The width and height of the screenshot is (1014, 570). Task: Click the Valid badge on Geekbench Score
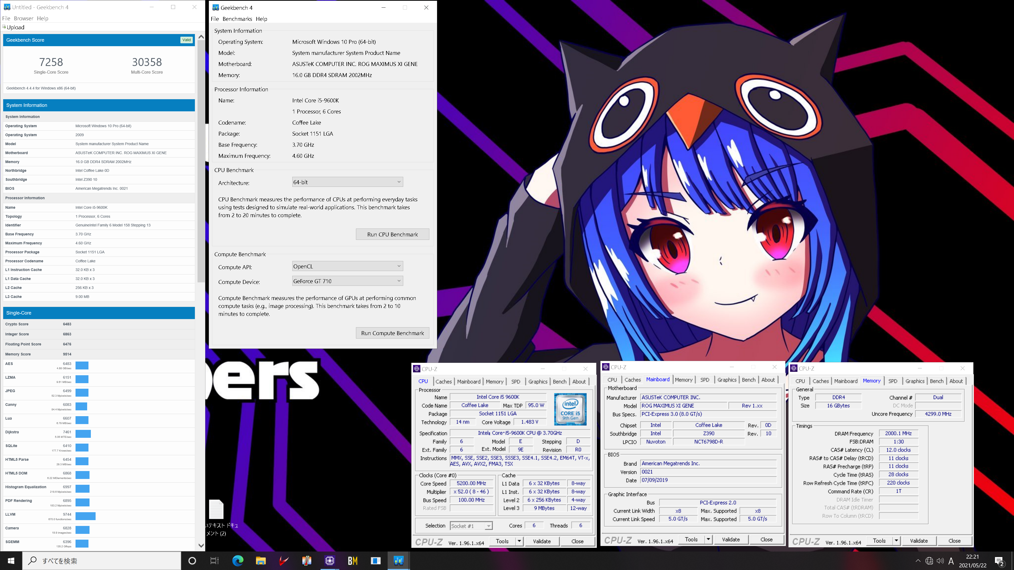pos(187,40)
